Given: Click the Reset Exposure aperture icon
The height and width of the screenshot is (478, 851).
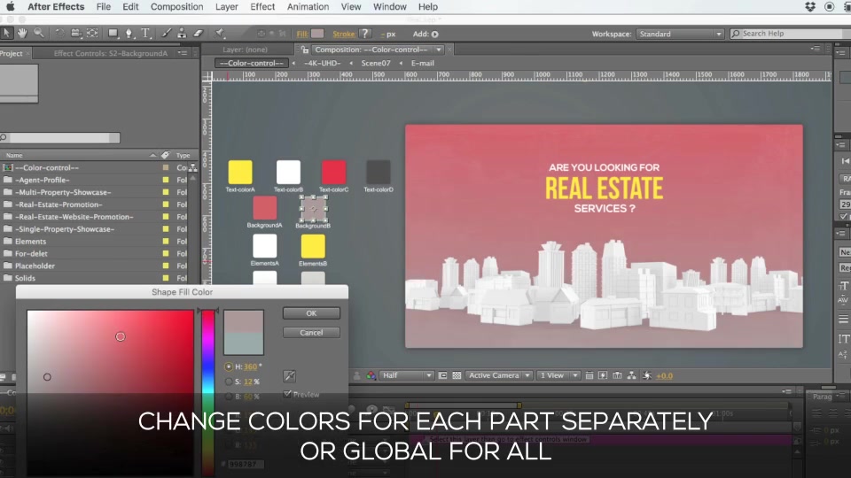Looking at the screenshot, I should pyautogui.click(x=647, y=375).
